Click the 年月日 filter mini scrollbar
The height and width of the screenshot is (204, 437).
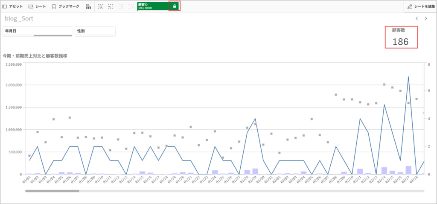[x=52, y=36]
